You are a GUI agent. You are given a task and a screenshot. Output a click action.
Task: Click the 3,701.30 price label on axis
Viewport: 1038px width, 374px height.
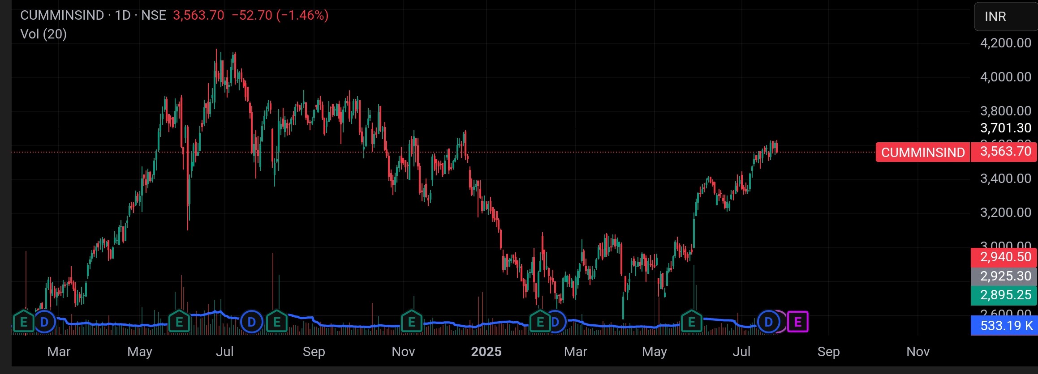tap(1006, 128)
